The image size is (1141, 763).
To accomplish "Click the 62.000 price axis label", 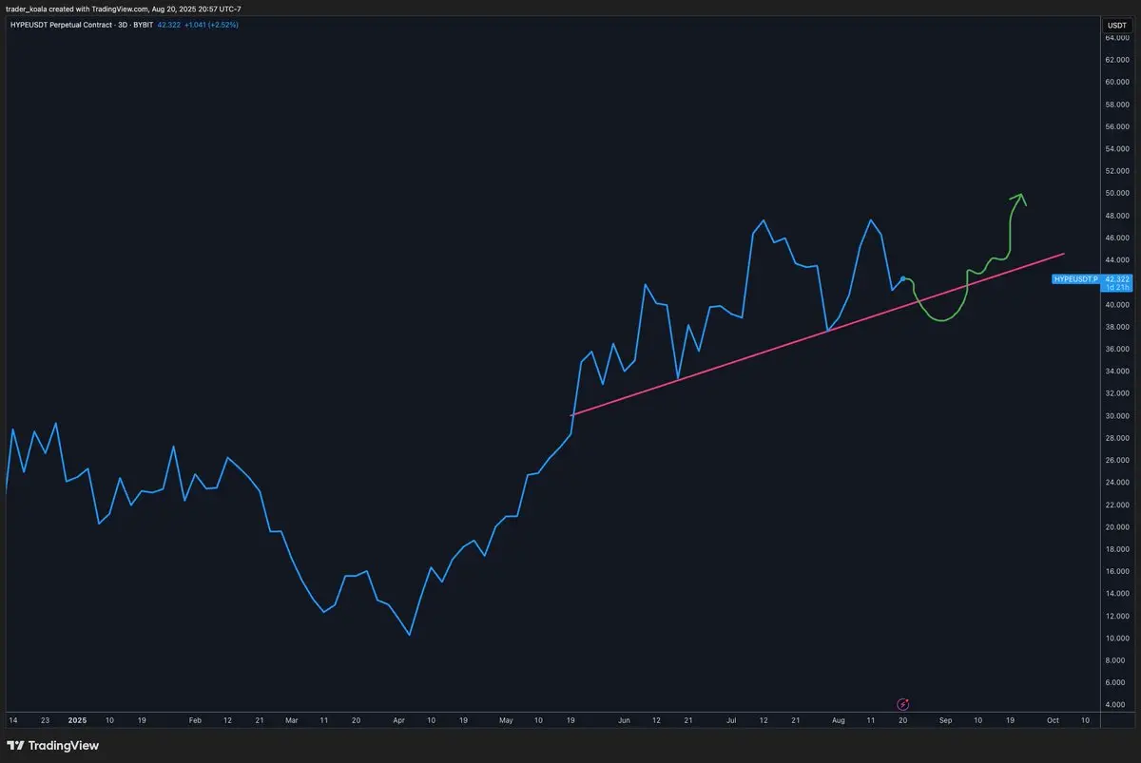I will (1116, 60).
